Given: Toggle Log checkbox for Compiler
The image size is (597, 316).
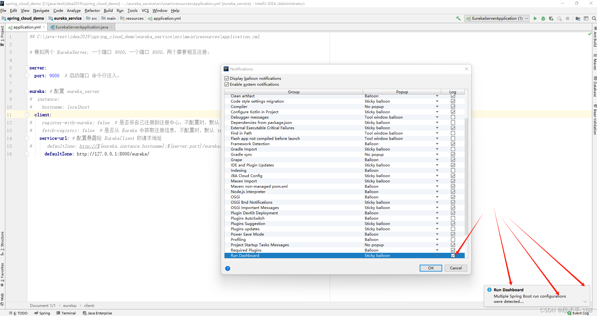Looking at the screenshot, I should click(x=453, y=106).
